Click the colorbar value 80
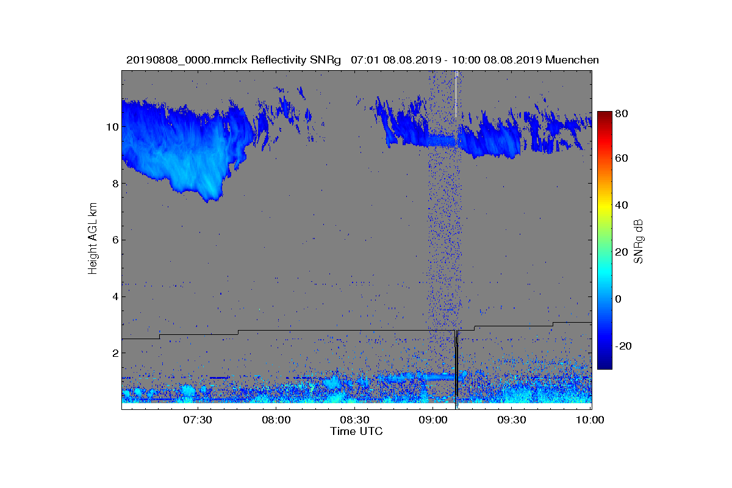 tap(622, 112)
